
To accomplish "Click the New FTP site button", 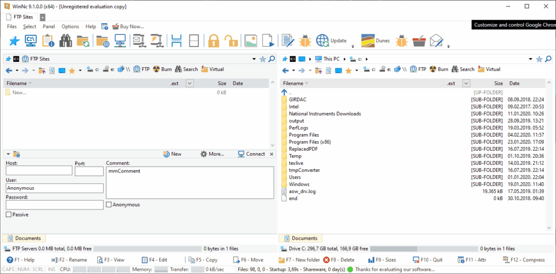I will [x=172, y=154].
